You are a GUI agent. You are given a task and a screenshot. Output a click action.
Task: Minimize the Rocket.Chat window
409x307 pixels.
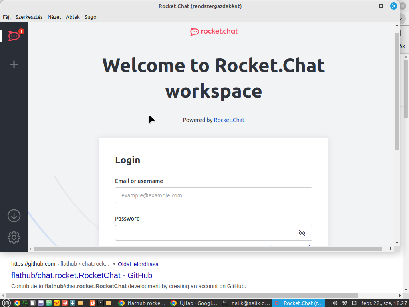(368, 6)
